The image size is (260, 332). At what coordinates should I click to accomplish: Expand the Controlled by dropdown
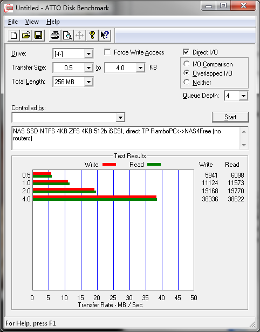(120, 117)
